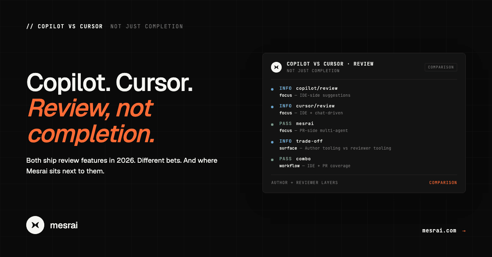Click 'IDE + chat-driven' focus text

click(x=321, y=113)
